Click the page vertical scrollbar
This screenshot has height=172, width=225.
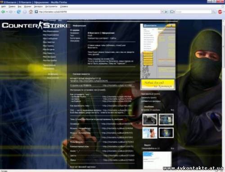[x=224, y=94]
